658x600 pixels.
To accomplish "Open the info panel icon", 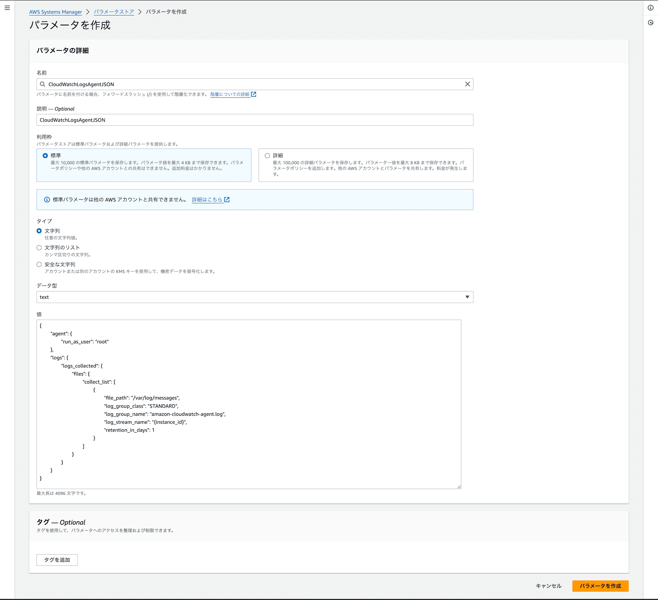I will pos(650,8).
